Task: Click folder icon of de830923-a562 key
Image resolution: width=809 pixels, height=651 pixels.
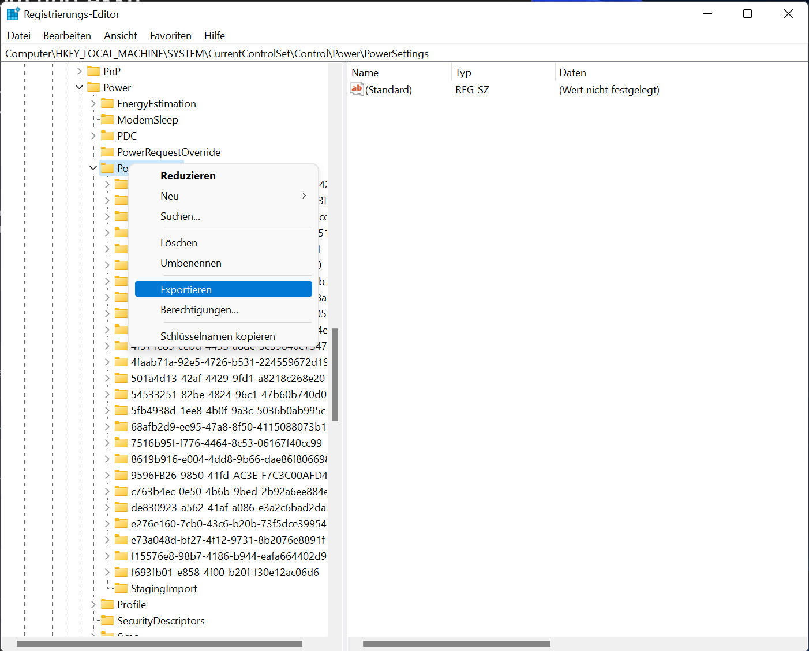Action: (121, 507)
